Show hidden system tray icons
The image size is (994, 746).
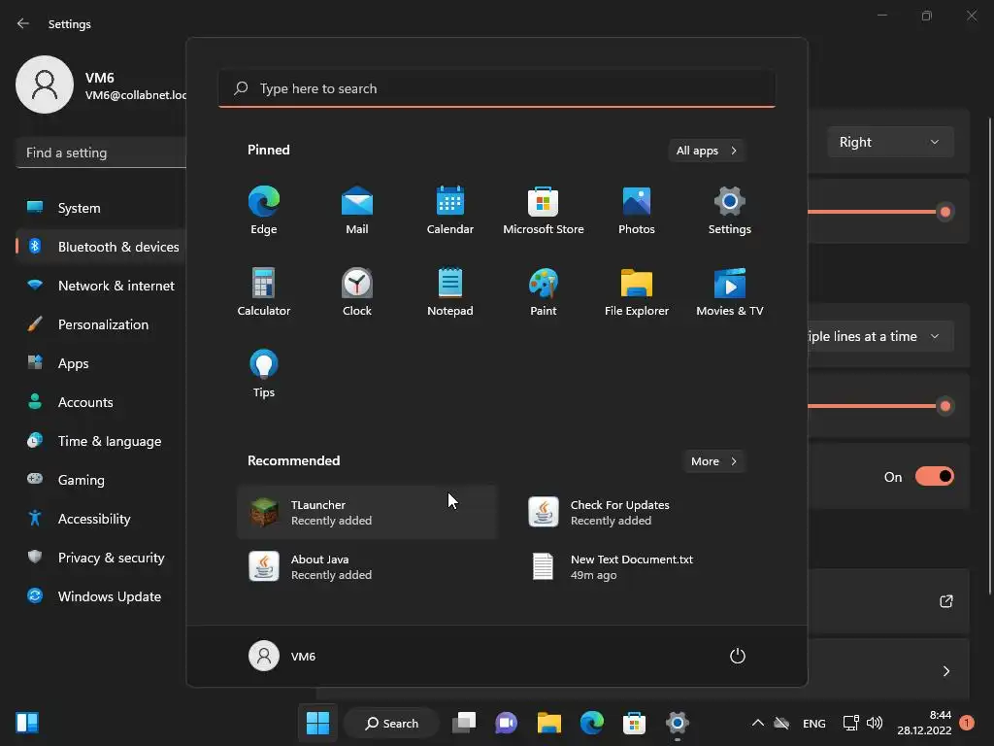pyautogui.click(x=757, y=723)
